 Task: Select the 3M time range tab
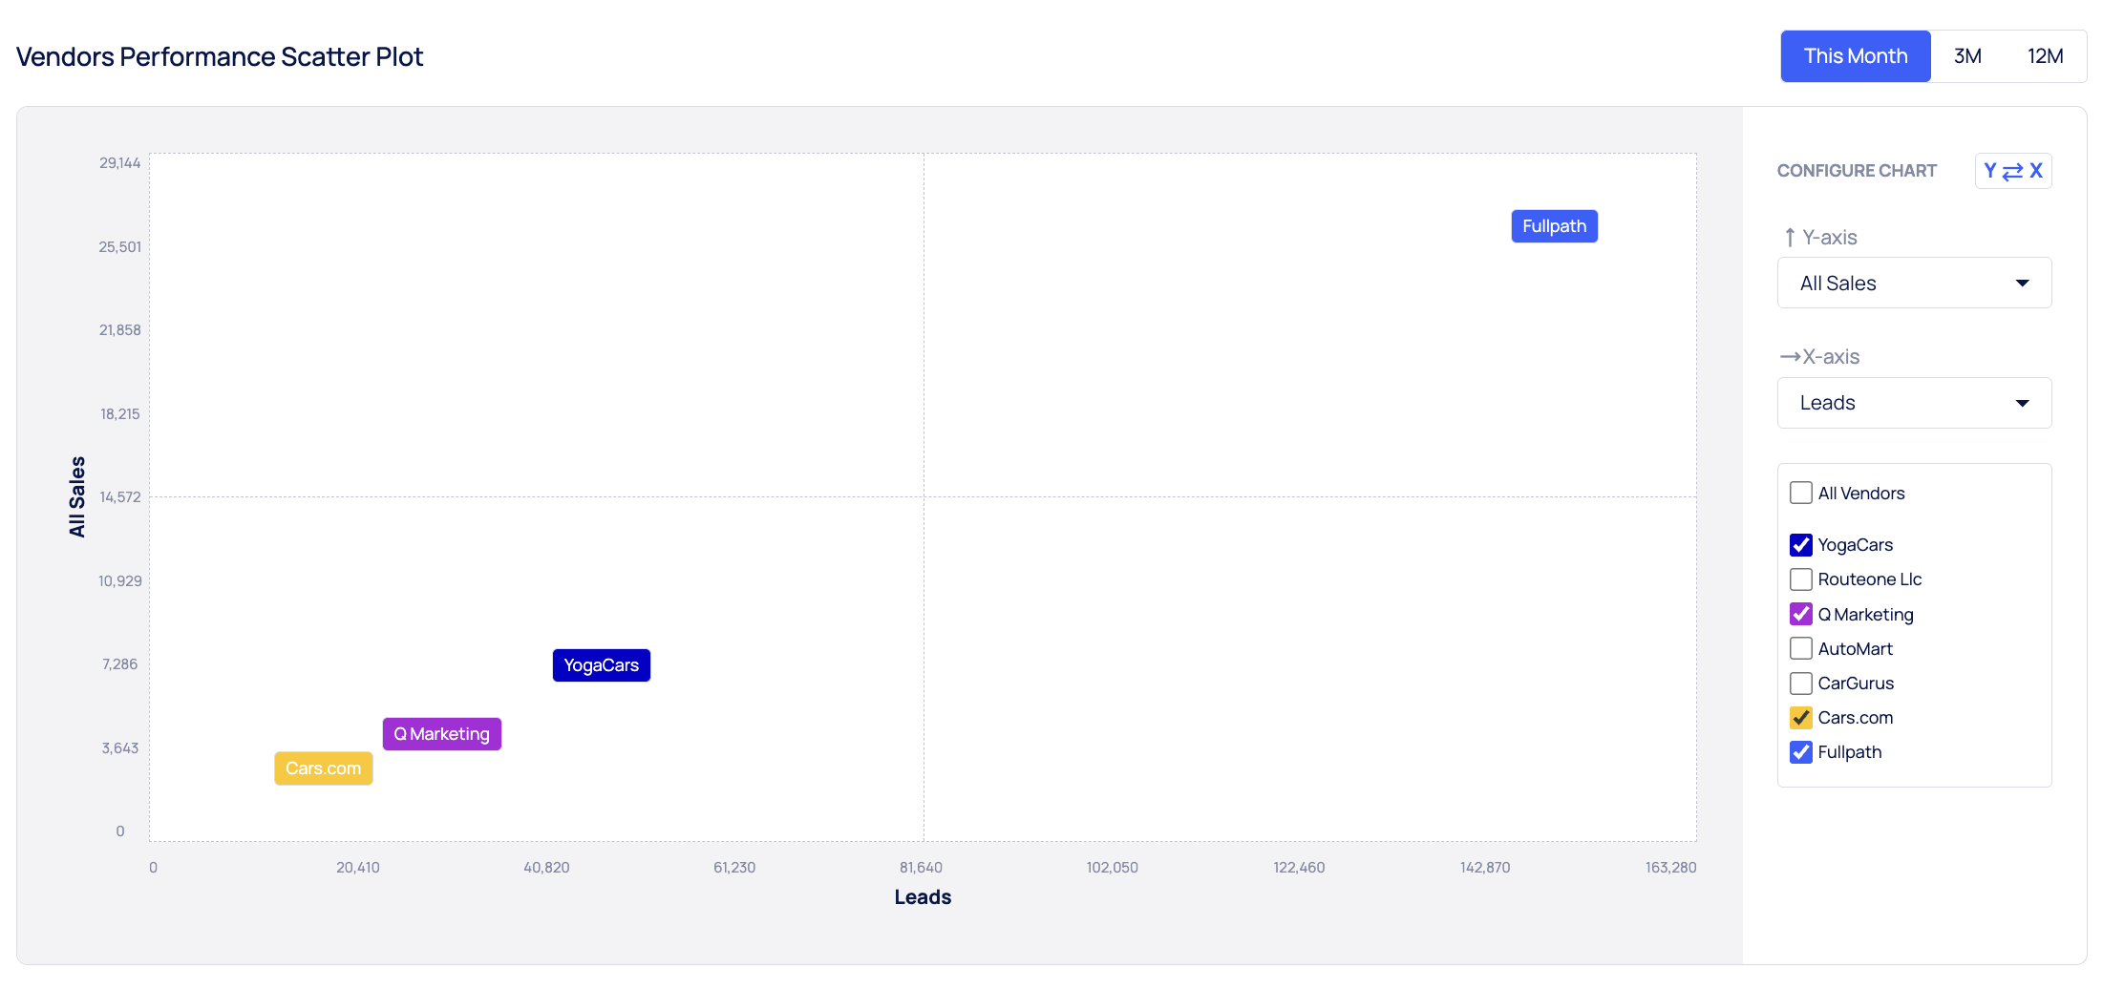[1967, 56]
